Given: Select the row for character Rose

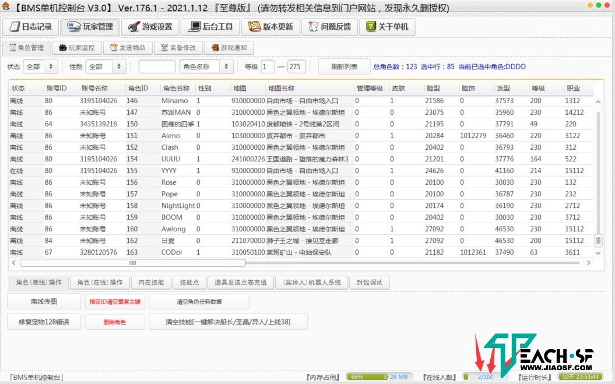Looking at the screenshot, I should (301, 182).
